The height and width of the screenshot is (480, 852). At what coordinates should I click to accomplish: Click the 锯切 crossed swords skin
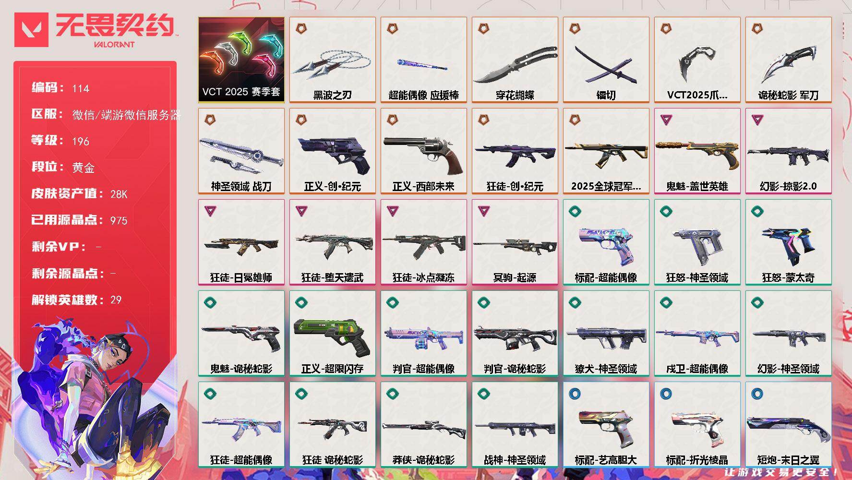(x=606, y=60)
